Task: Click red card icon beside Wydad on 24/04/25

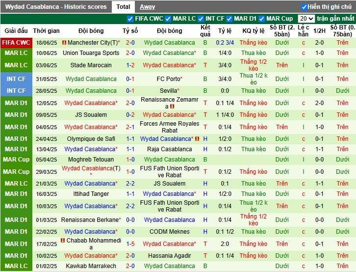Action: click(x=197, y=138)
